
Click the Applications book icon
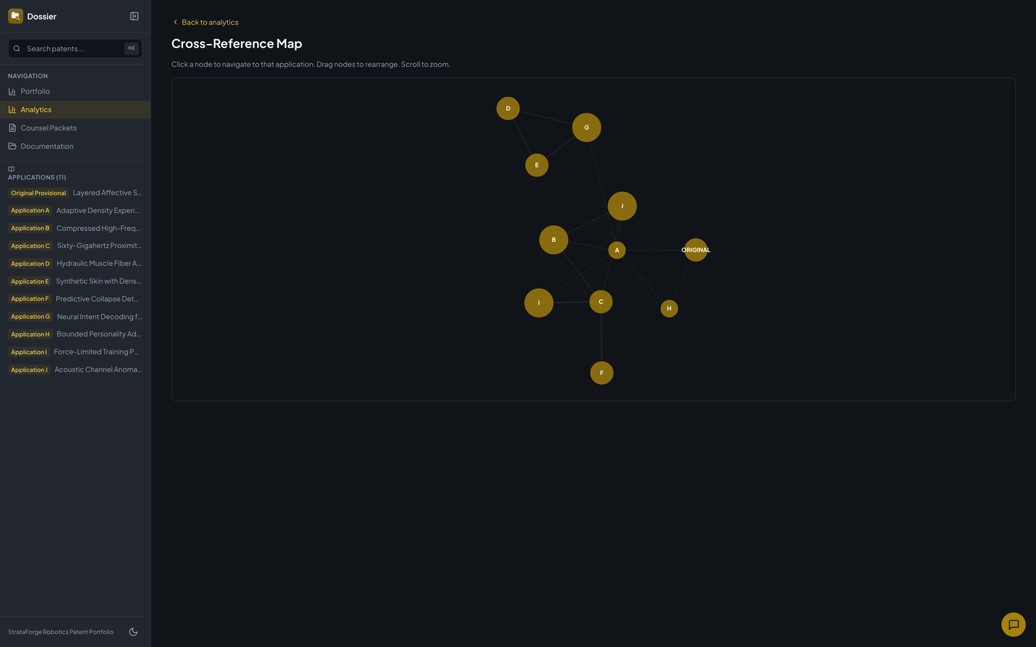(11, 169)
